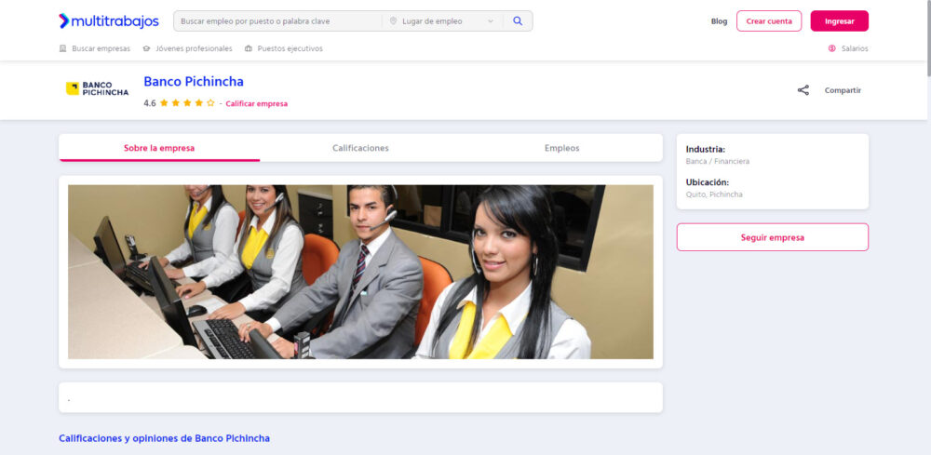
Task: Click the Banco Pichincha company logo
Action: [97, 89]
